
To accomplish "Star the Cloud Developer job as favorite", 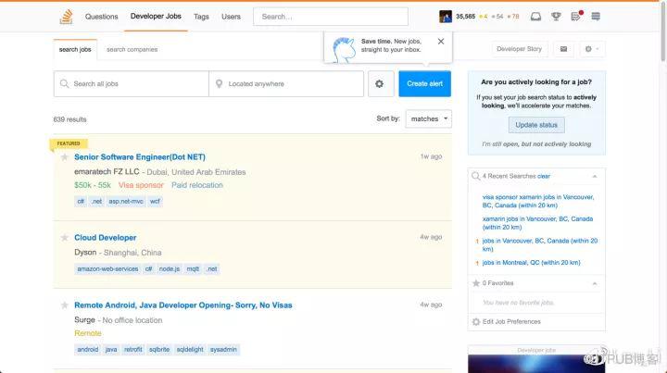I will pos(65,238).
